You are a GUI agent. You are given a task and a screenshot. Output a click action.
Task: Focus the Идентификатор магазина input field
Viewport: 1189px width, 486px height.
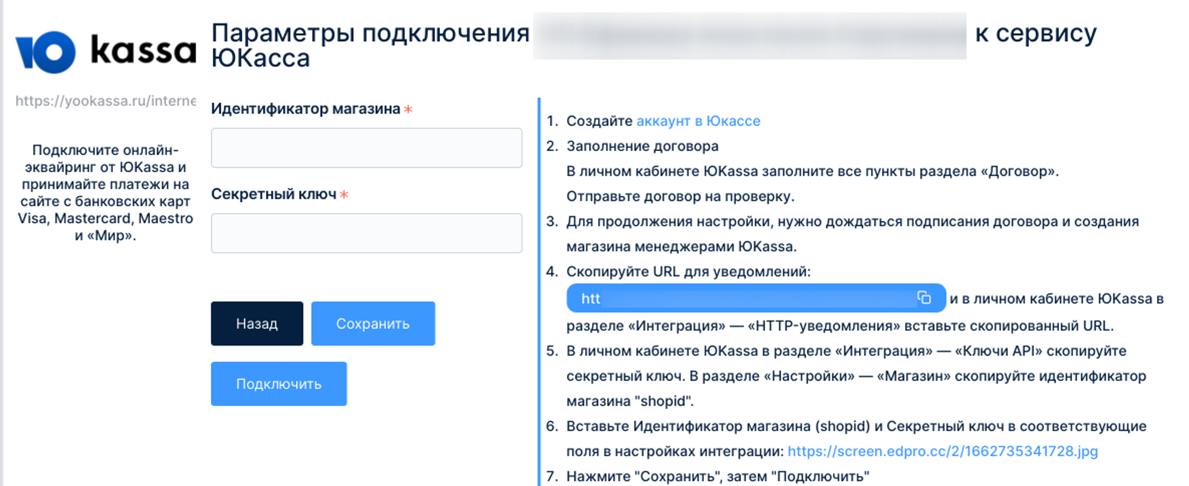[367, 148]
